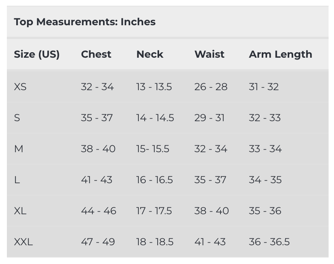
Task: Select the XL size row label
Action: [20, 211]
